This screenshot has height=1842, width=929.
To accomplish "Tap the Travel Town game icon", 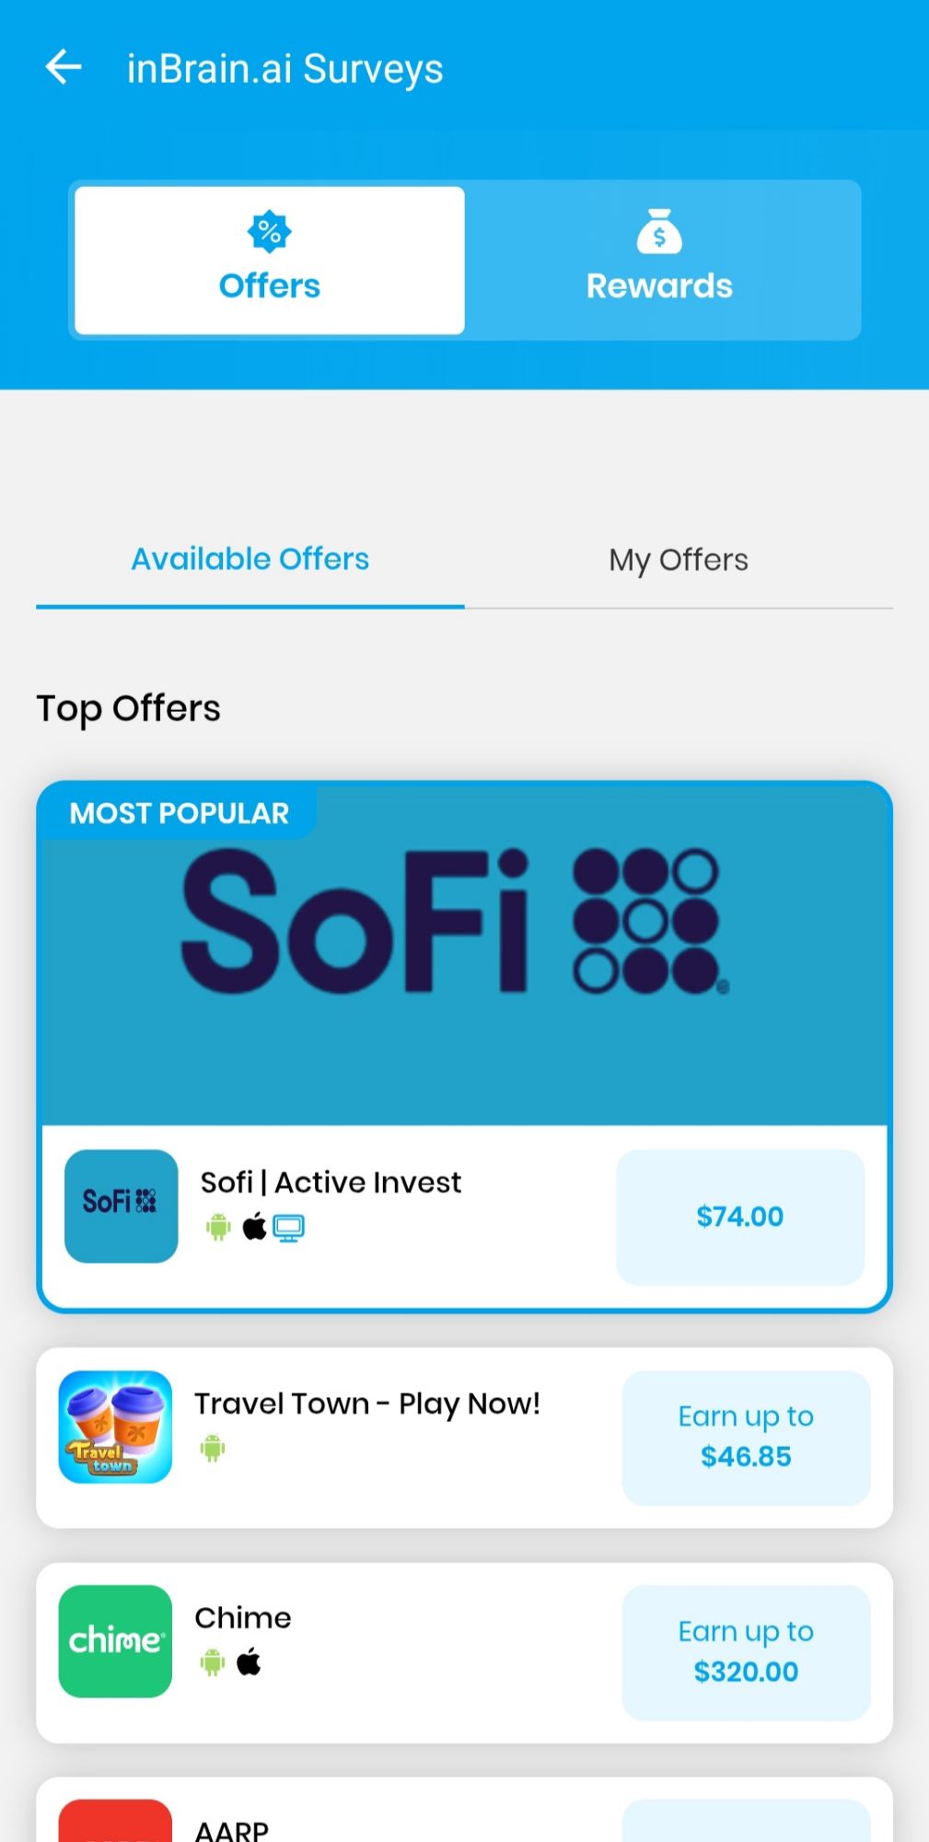I will click(115, 1427).
